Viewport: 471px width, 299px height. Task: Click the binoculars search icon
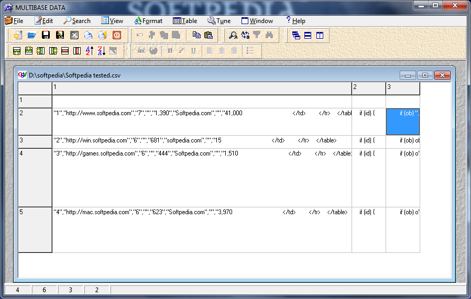269,35
